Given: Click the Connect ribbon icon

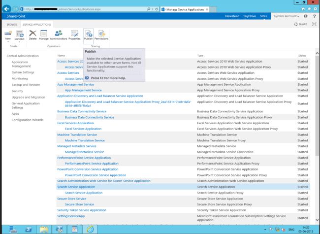Looking at the screenshot, I should 20,33.
